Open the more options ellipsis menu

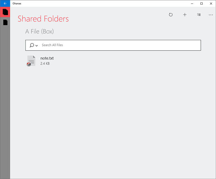coord(211,15)
